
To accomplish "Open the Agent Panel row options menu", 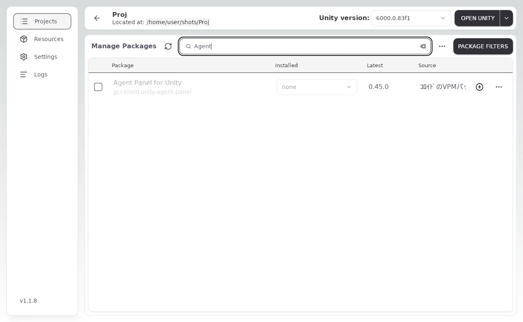I will click(499, 87).
